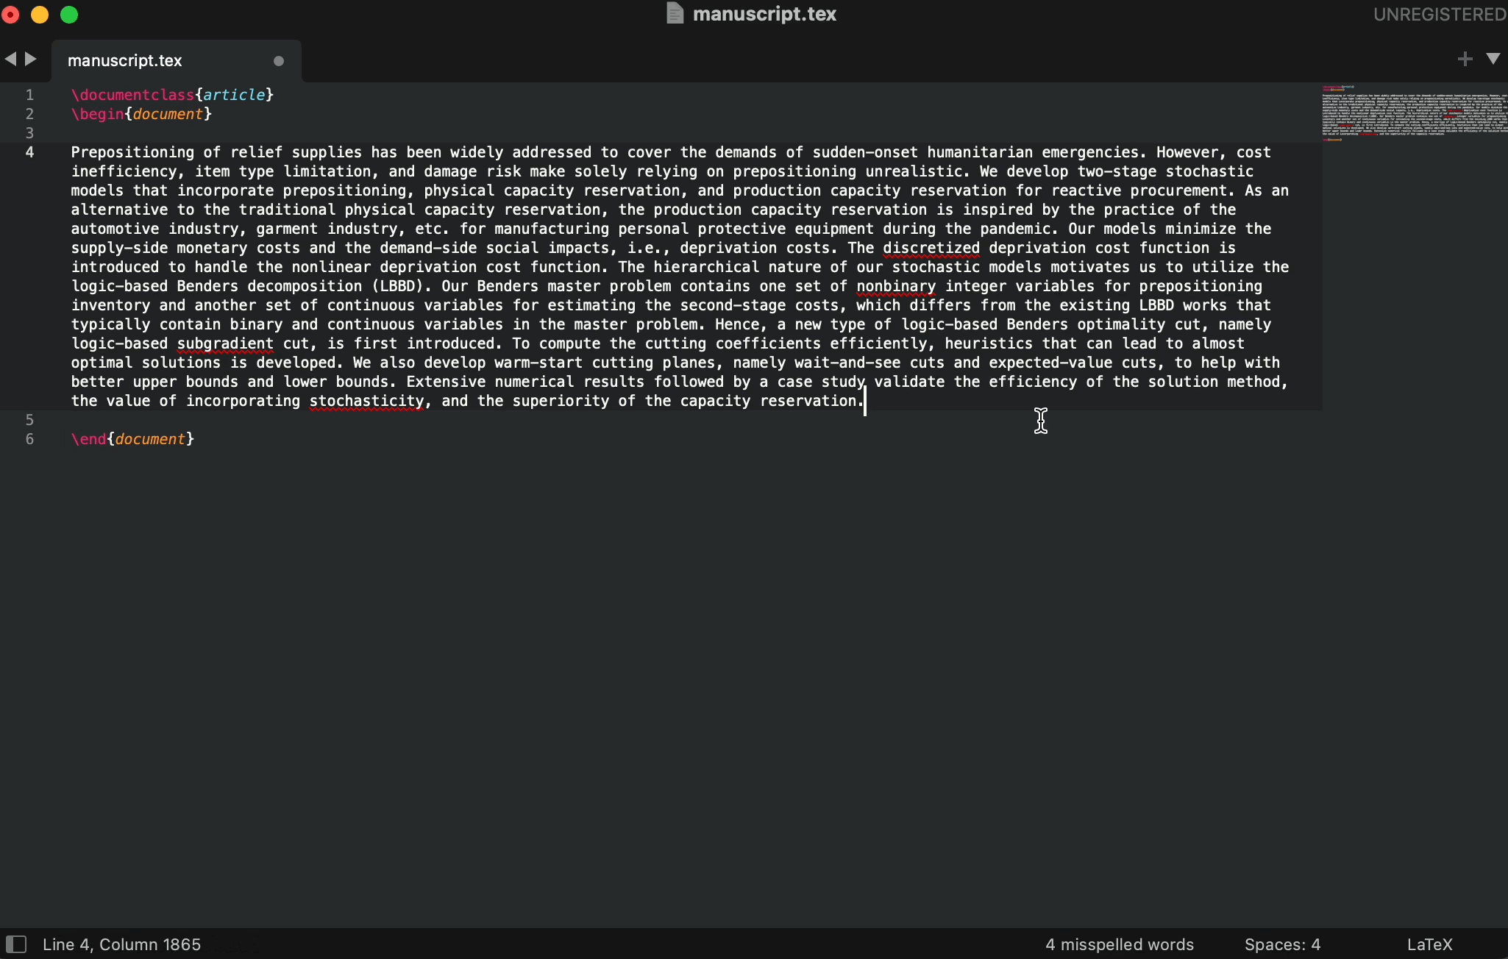Click the Line 4, Column 1865 status
1508x959 pixels.
click(122, 944)
